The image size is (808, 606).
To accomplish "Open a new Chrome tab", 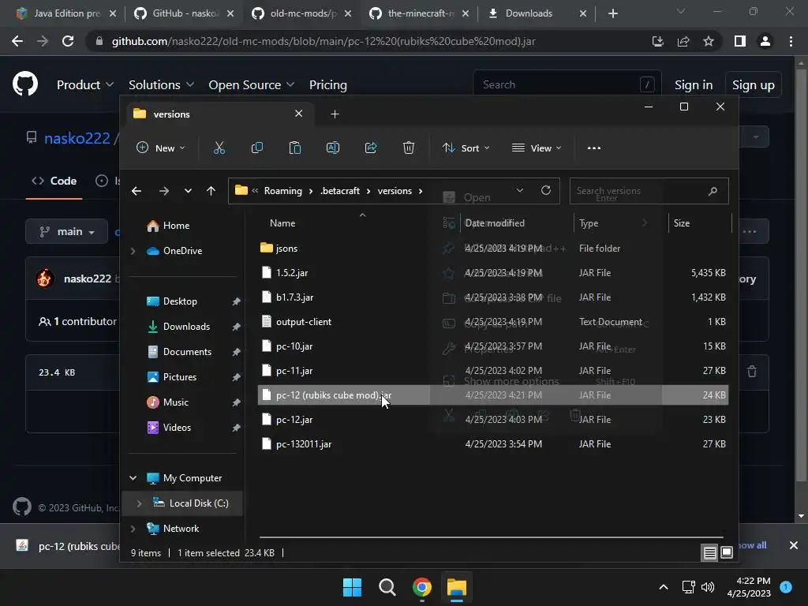I will [x=612, y=13].
